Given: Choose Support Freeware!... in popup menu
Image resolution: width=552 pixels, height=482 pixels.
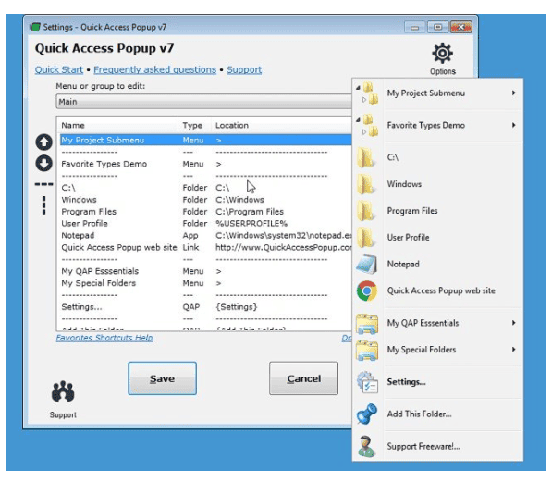Looking at the screenshot, I should (437, 447).
